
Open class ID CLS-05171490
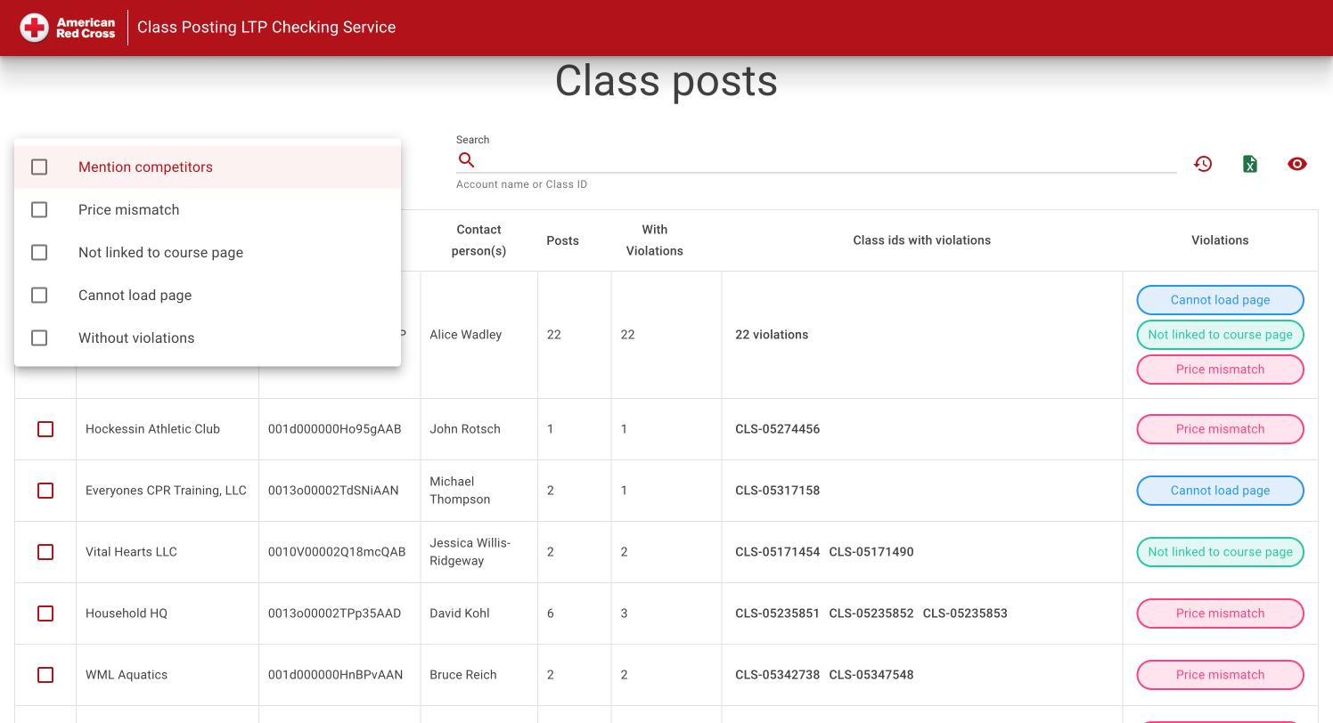coord(871,552)
